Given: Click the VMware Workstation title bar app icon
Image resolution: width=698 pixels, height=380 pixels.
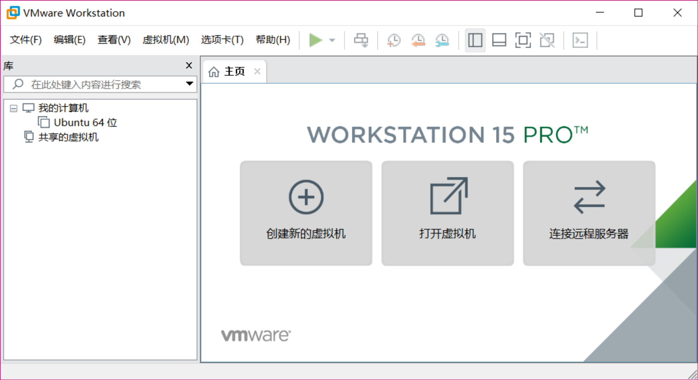Looking at the screenshot, I should (13, 13).
